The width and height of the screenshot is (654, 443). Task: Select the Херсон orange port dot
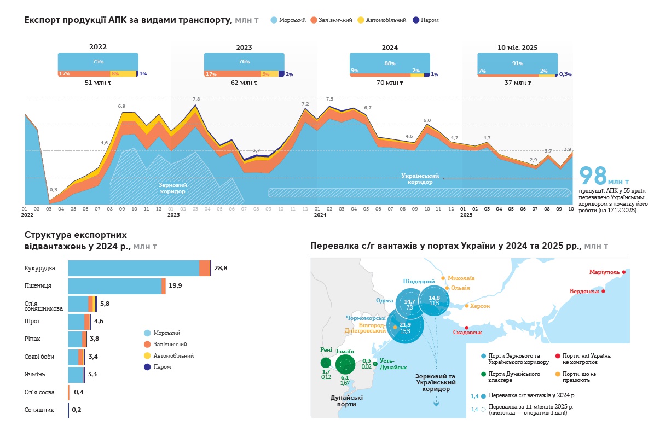pos(466,306)
